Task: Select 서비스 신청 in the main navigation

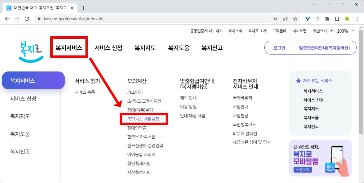Action: (108, 48)
